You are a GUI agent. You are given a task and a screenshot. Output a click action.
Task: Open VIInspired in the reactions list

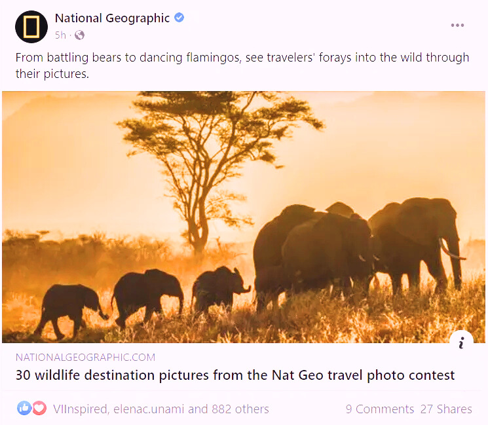pyautogui.click(x=81, y=409)
